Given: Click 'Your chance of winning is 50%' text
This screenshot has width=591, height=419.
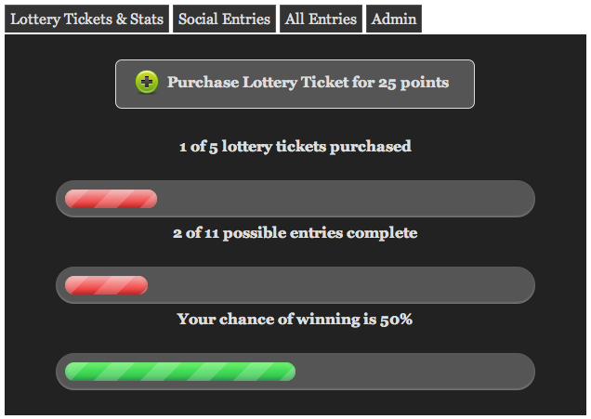Looking at the screenshot, I should tap(295, 320).
